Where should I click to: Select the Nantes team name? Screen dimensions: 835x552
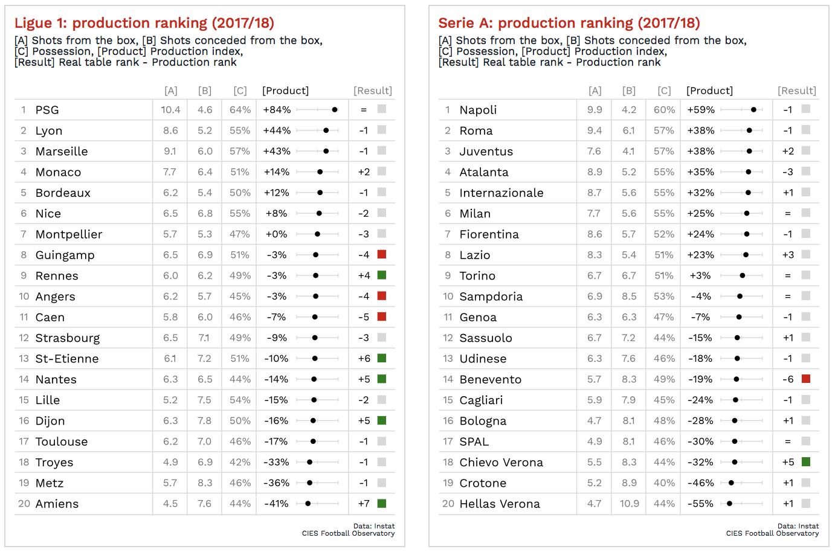pos(56,379)
